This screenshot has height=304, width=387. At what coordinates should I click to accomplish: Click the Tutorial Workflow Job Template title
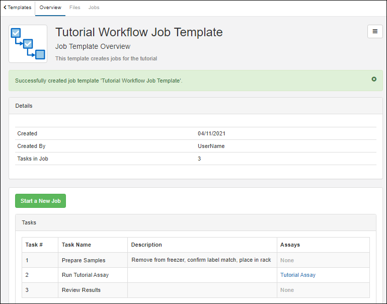pos(139,32)
